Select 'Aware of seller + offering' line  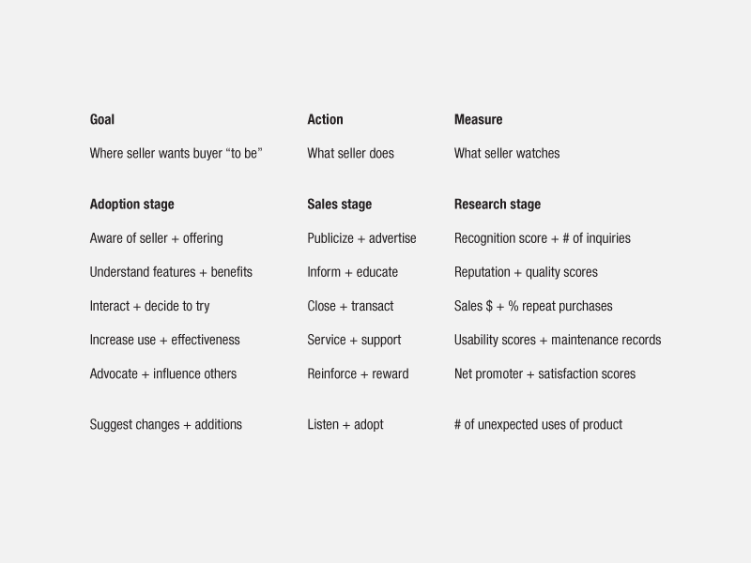point(156,238)
